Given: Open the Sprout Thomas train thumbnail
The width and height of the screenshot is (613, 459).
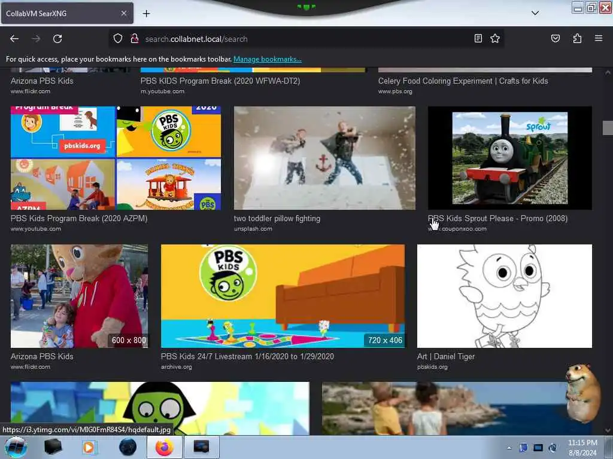Looking at the screenshot, I should [510, 158].
